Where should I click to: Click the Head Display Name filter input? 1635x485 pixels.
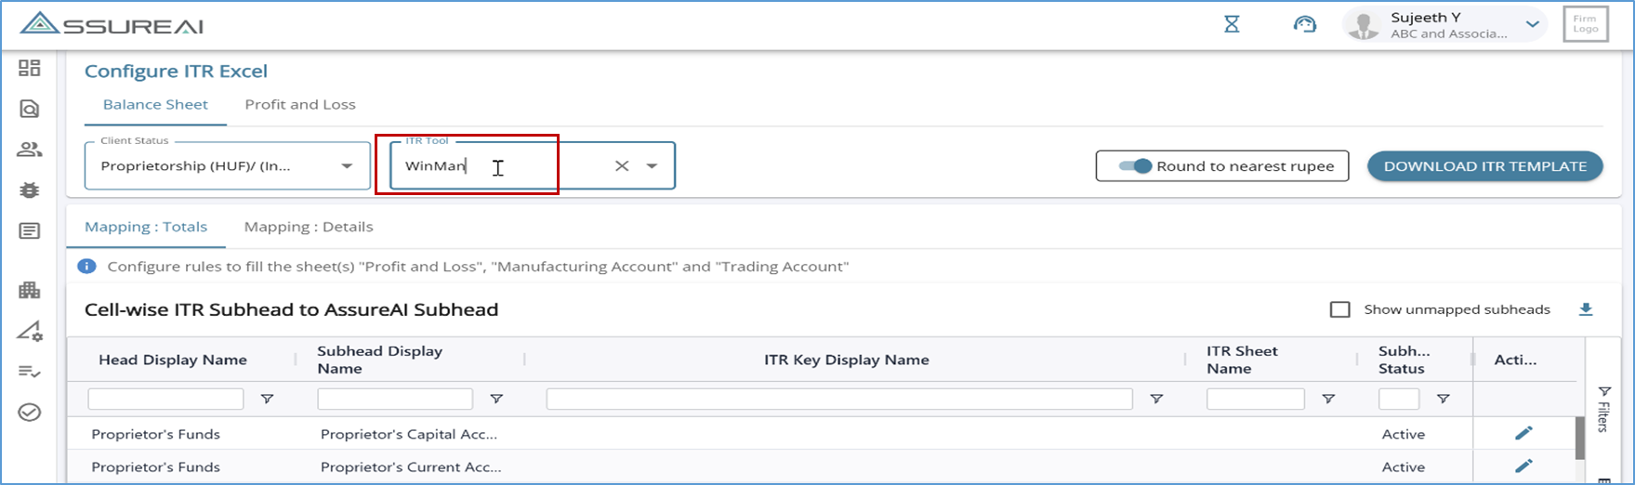165,400
